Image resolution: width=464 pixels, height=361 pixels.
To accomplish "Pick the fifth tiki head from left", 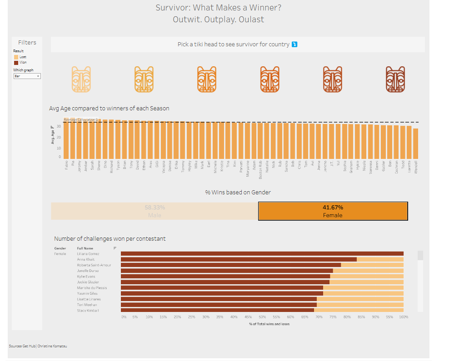I will 332,79.
